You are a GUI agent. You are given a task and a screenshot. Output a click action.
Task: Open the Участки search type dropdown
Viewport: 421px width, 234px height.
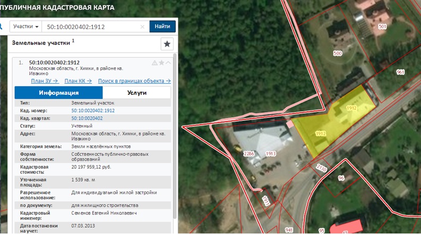click(x=26, y=27)
